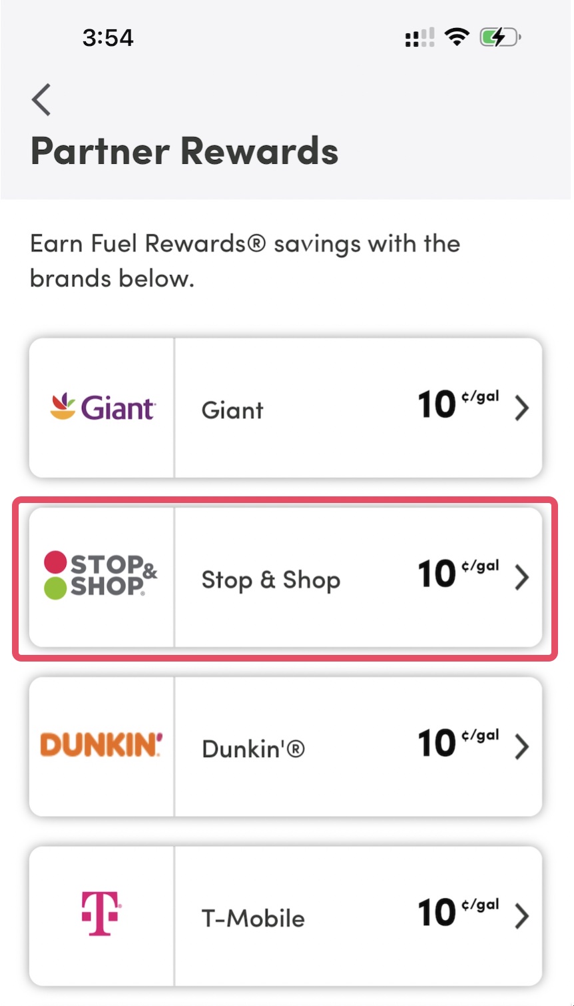Click the Dunkin' logo
Viewport: 574px width, 1006px height.
click(101, 745)
